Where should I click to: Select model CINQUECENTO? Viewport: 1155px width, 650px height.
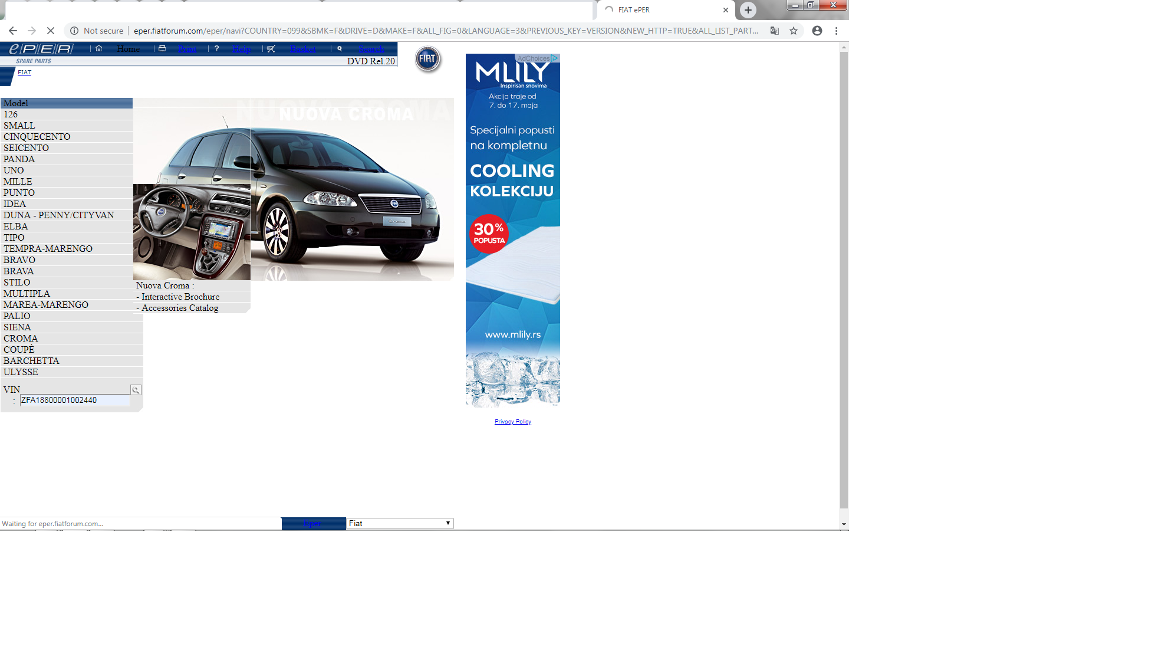point(67,137)
